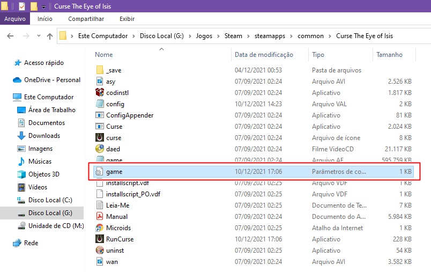Switch to the Início ribbon tab
Screen dimensions: 431x272
[45, 19]
